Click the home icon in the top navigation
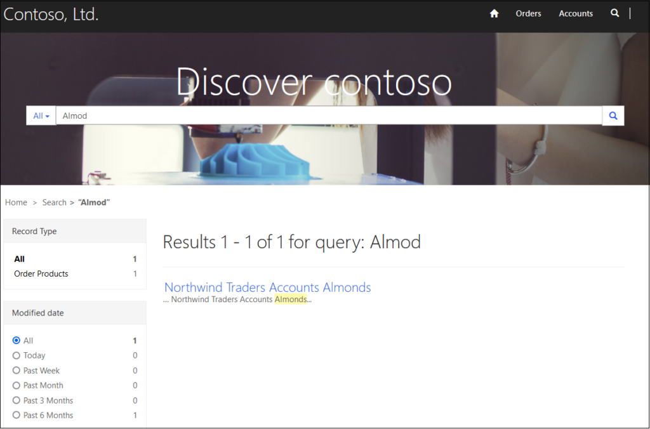 tap(494, 13)
